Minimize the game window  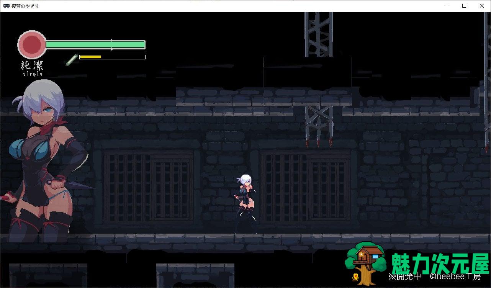coord(447,6)
